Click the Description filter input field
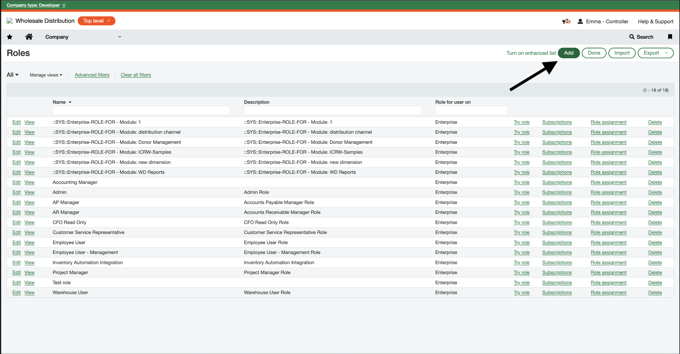 point(332,110)
